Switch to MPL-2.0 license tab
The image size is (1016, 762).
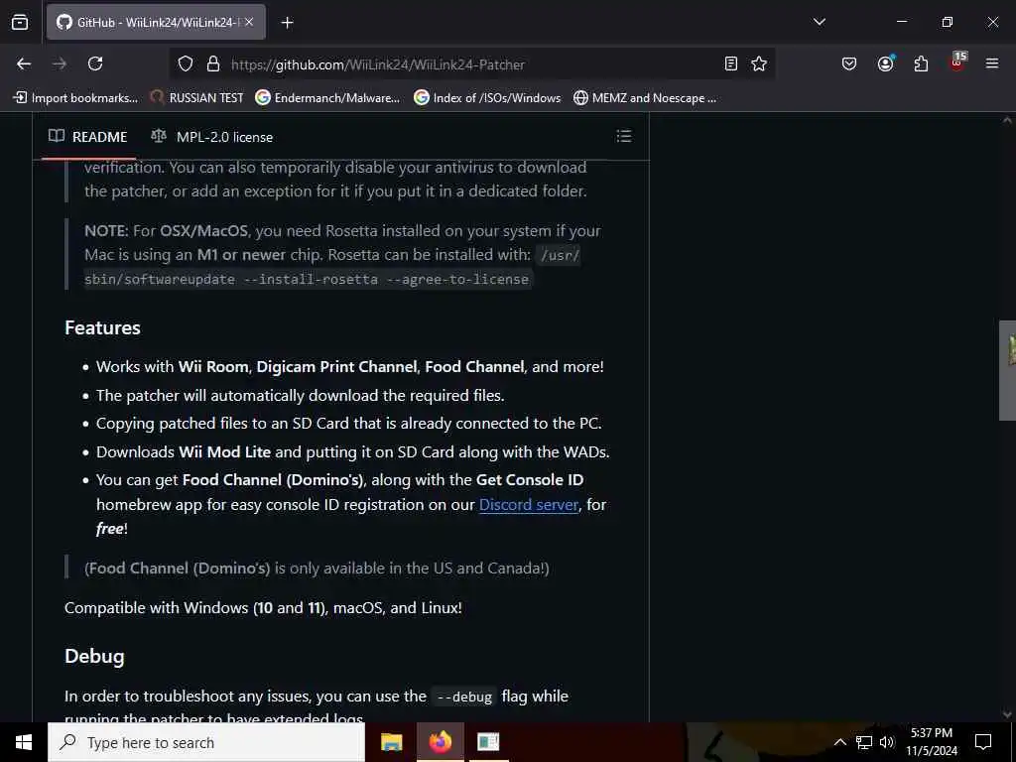(x=212, y=137)
